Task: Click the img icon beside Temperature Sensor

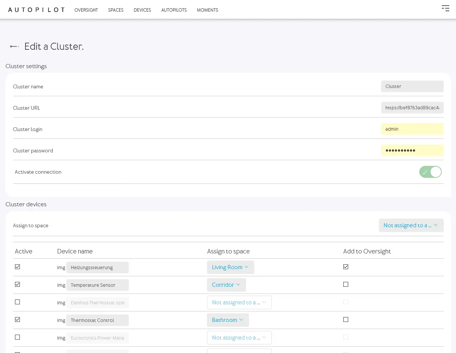Action: tap(61, 285)
